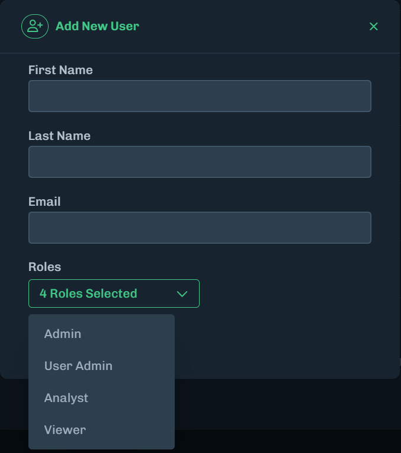The width and height of the screenshot is (401, 453).
Task: Click empty header space between title and close
Action: click(x=255, y=26)
